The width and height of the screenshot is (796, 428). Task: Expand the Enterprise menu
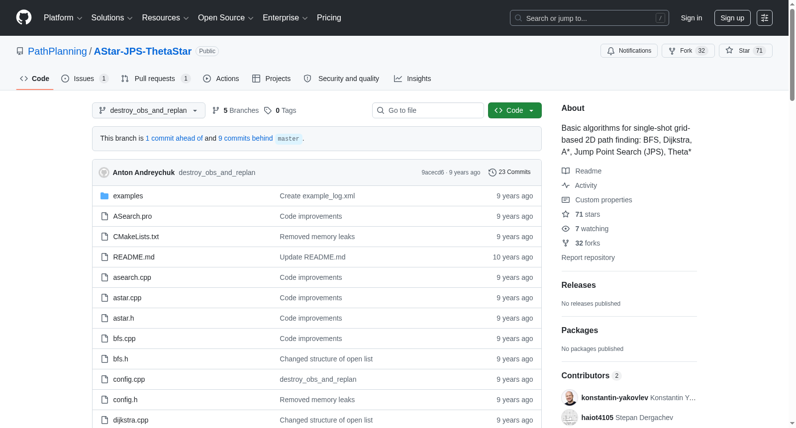click(285, 18)
